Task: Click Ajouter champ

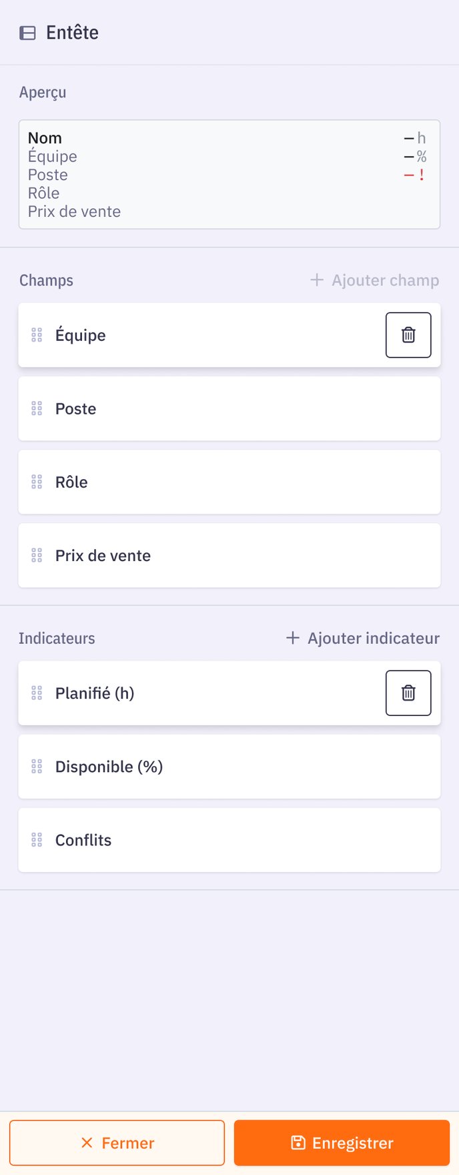Action: (x=374, y=280)
